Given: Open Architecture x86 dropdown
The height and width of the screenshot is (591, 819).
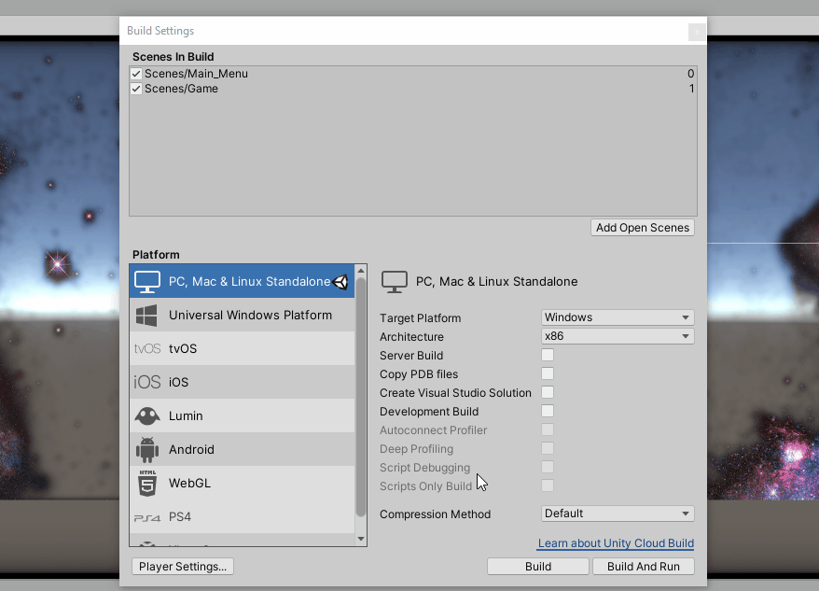Looking at the screenshot, I should coord(618,336).
